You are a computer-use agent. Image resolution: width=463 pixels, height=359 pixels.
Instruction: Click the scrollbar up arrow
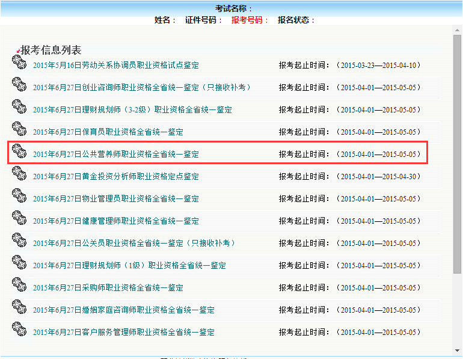coord(457,29)
